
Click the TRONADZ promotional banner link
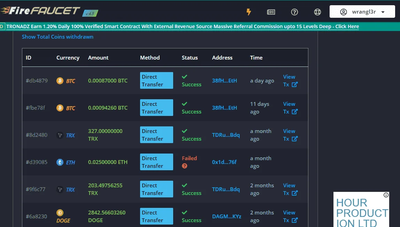(182, 26)
